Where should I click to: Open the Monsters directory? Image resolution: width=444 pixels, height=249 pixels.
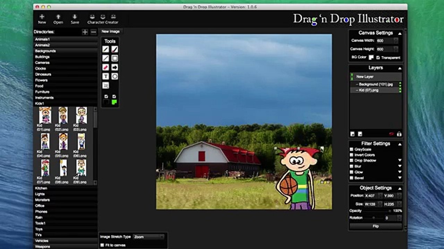tap(65, 200)
